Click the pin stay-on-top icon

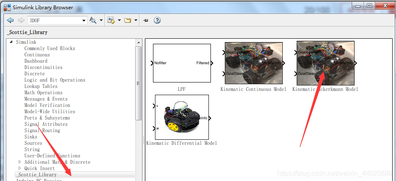pyautogui.click(x=145, y=21)
